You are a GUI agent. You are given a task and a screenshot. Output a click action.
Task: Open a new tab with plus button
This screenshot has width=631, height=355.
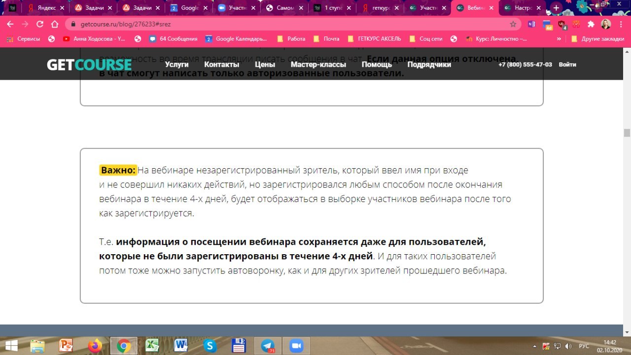(x=556, y=8)
